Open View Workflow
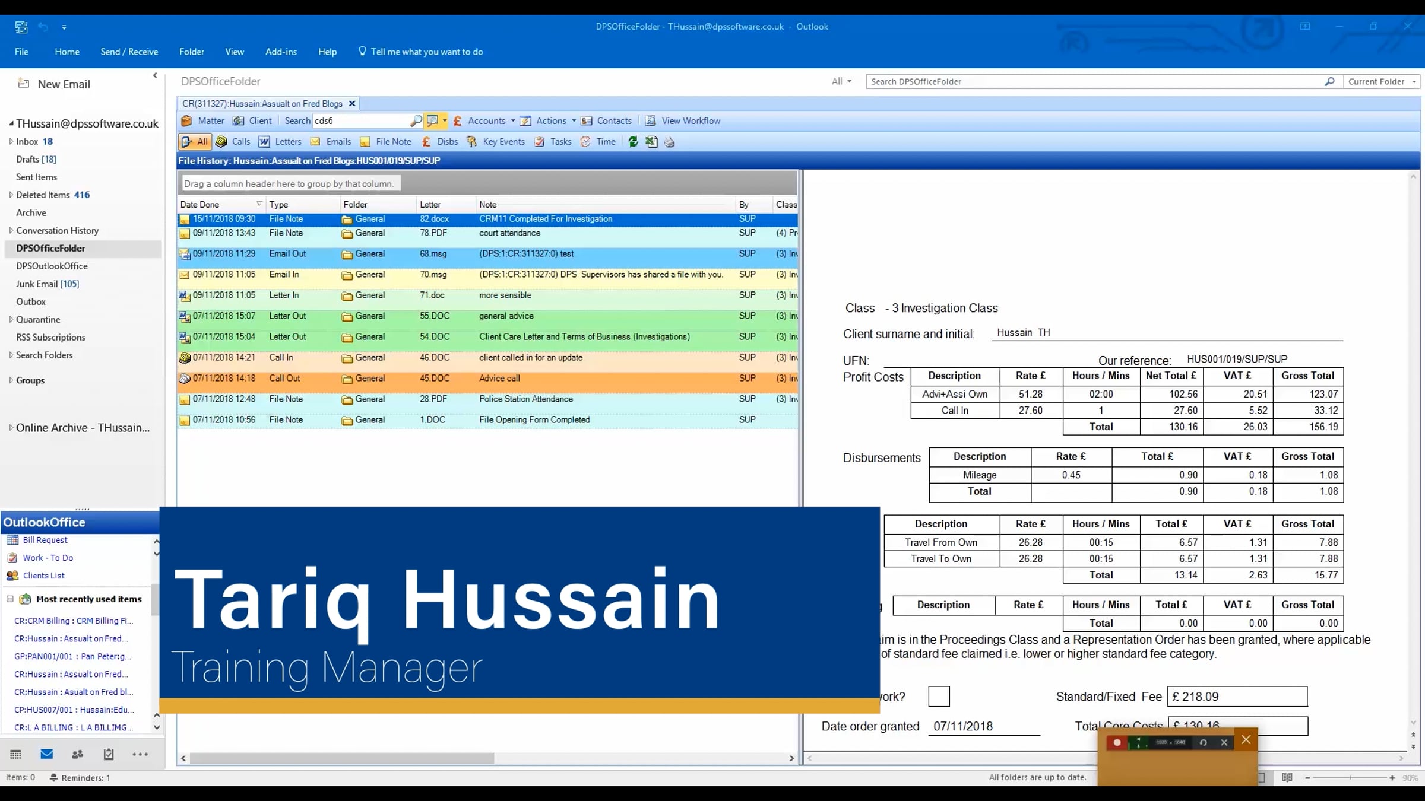1425x801 pixels. [683, 120]
